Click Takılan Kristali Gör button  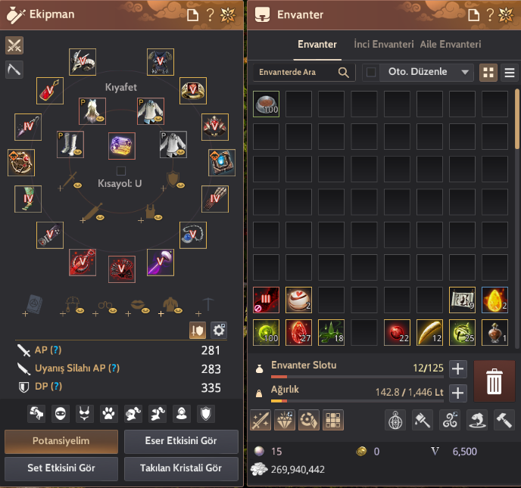(x=181, y=468)
